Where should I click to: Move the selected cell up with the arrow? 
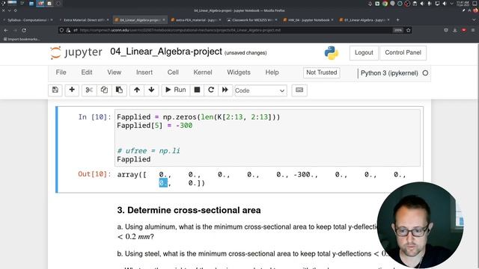click(137, 90)
